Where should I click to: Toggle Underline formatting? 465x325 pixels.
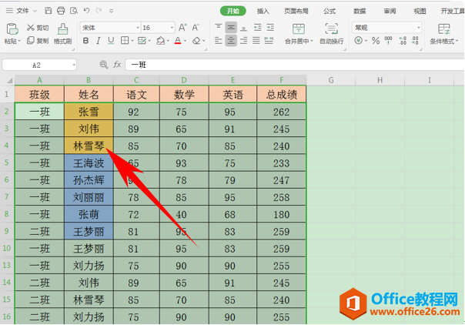(111, 41)
